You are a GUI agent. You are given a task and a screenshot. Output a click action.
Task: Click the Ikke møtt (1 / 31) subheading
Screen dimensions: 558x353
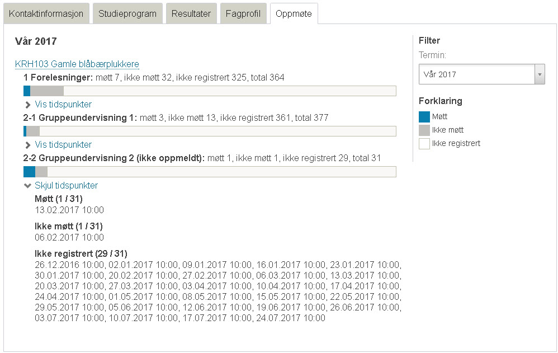point(69,226)
